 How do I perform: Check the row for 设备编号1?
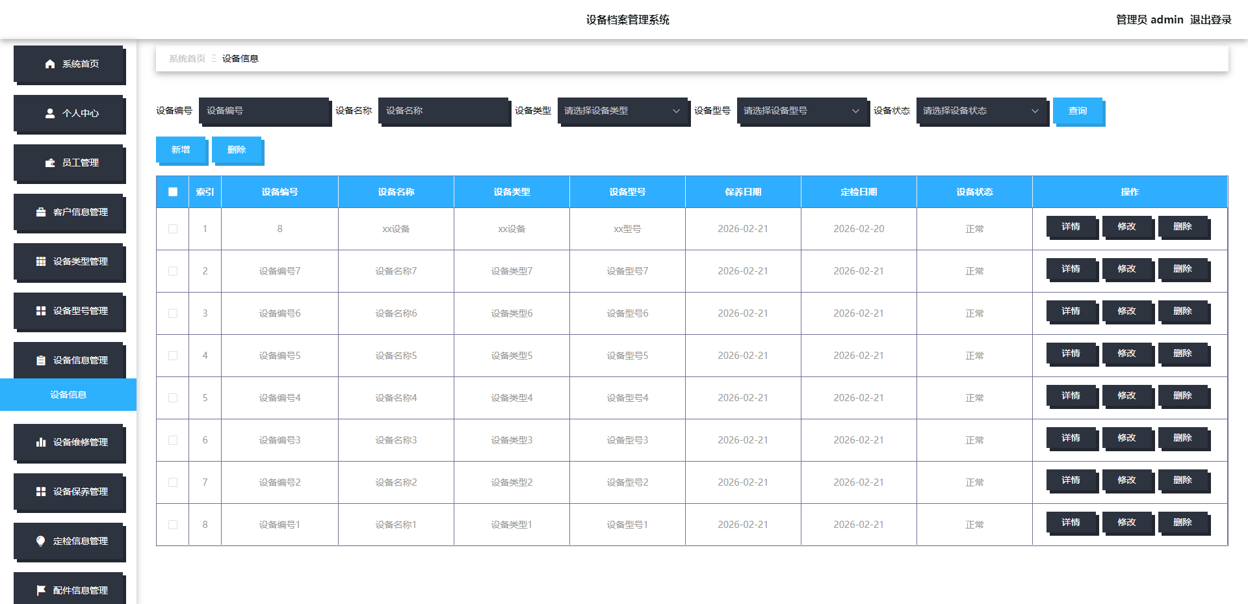(x=173, y=525)
